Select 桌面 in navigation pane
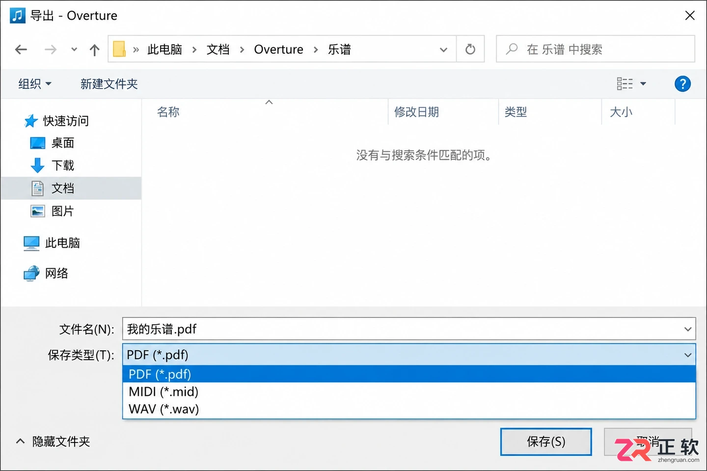 62,143
